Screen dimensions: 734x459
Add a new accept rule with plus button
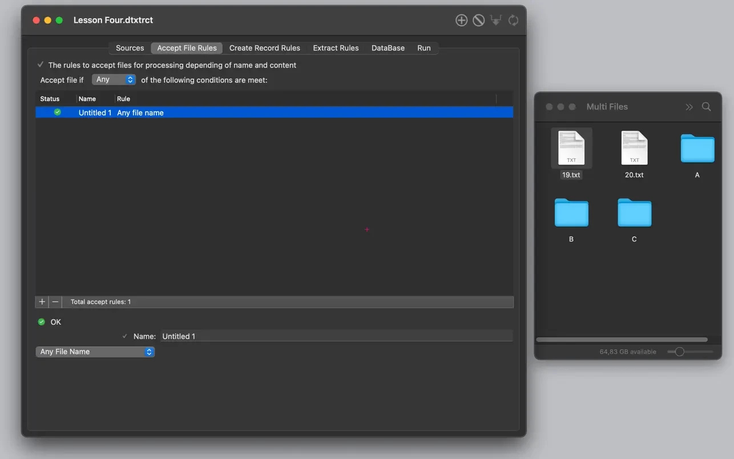42,301
